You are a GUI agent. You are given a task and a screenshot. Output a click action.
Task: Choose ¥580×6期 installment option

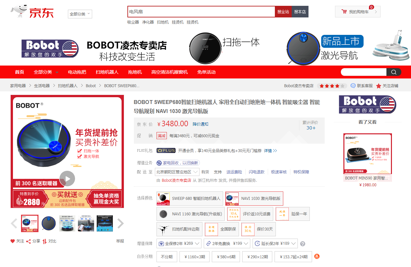[226, 257]
